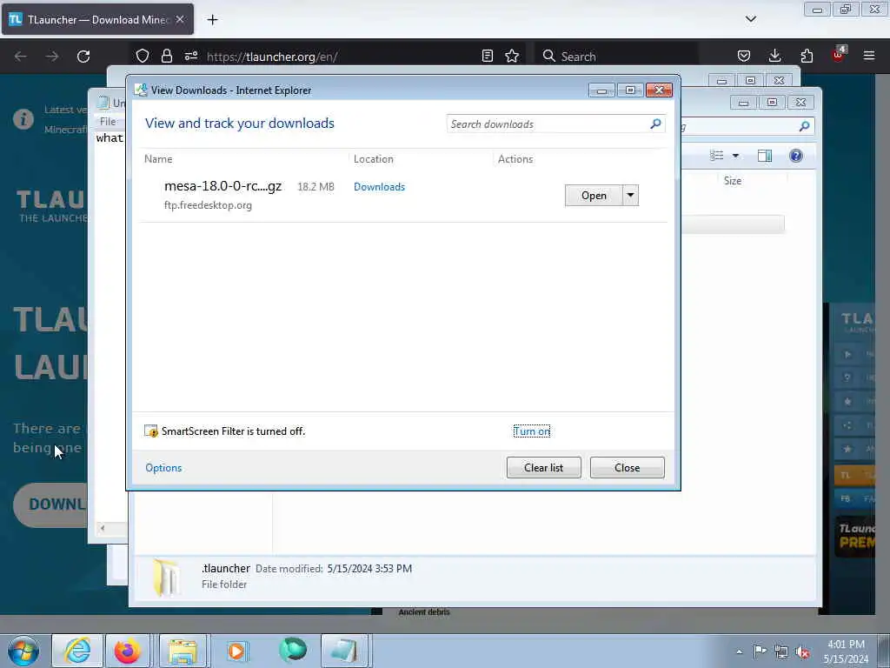This screenshot has width=890, height=668.
Task: Open Save to Pocket
Action: tap(744, 57)
